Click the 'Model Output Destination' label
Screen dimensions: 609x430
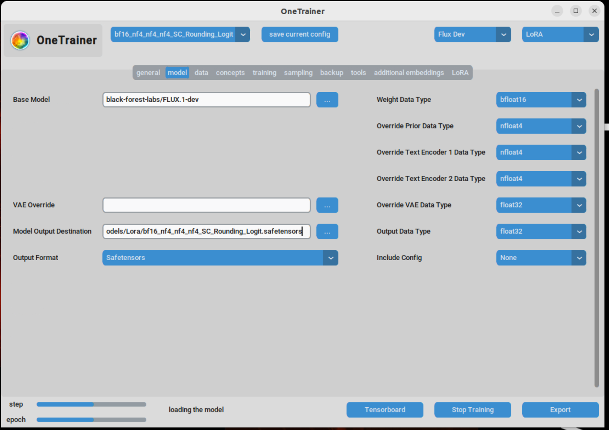52,231
